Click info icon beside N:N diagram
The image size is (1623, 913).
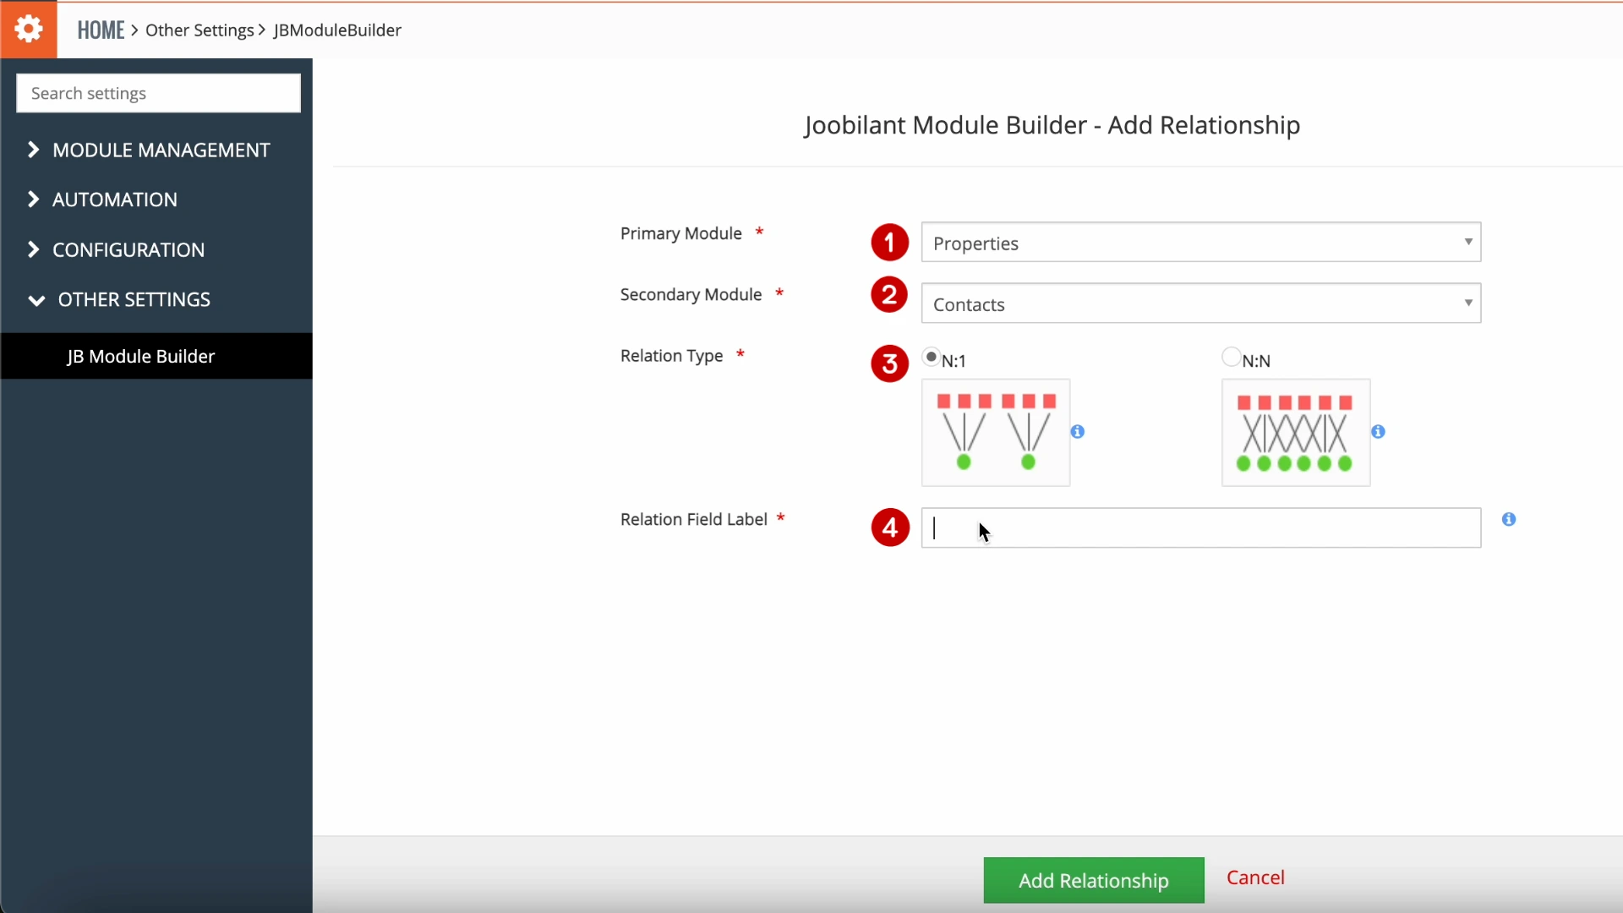coord(1379,432)
